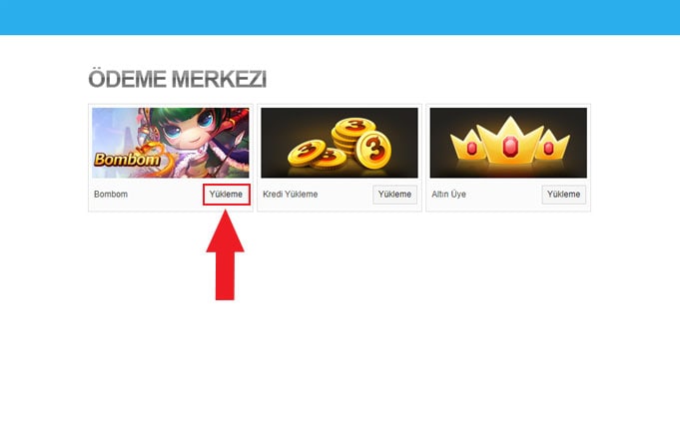Click the flat gold coin on the far left

(x=307, y=152)
